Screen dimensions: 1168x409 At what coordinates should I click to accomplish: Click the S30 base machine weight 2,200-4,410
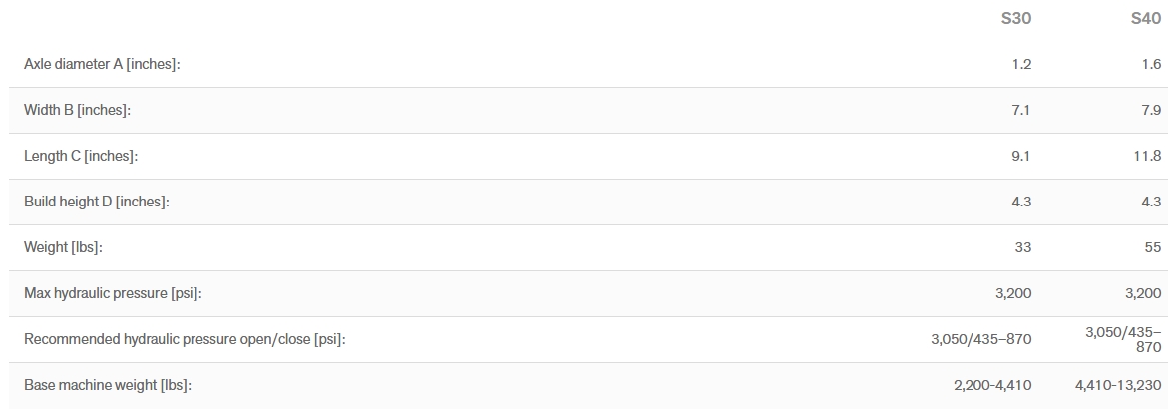coord(992,385)
